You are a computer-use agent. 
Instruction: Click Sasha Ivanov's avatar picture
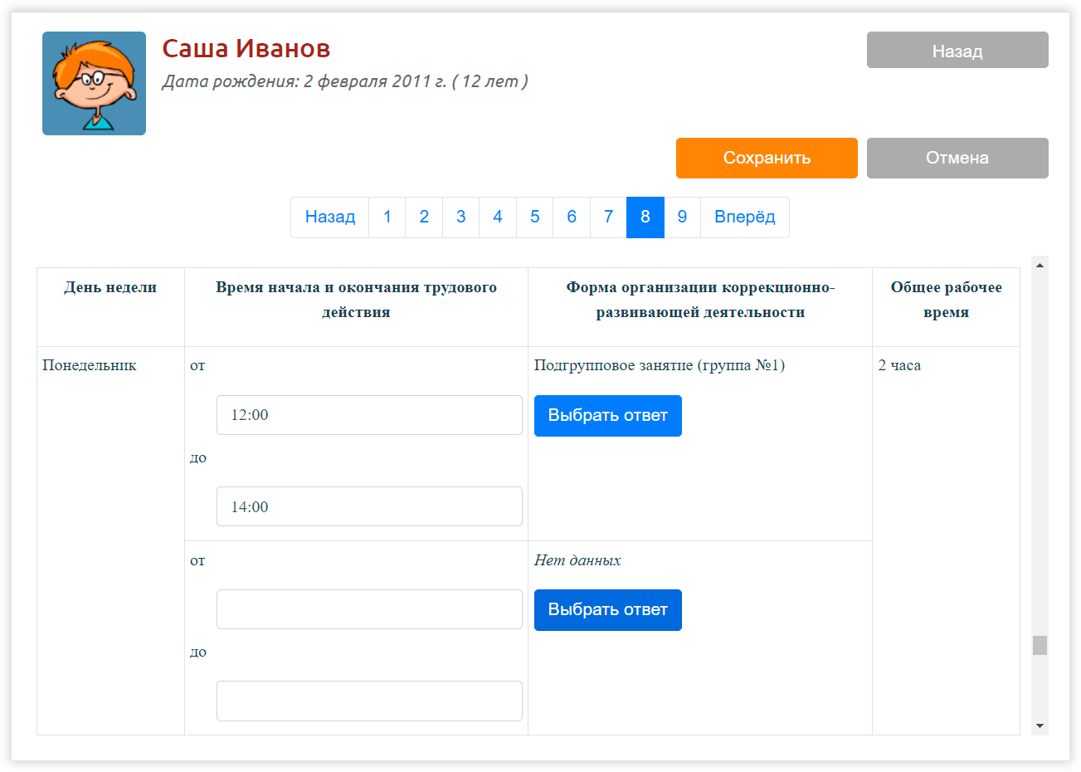94,83
